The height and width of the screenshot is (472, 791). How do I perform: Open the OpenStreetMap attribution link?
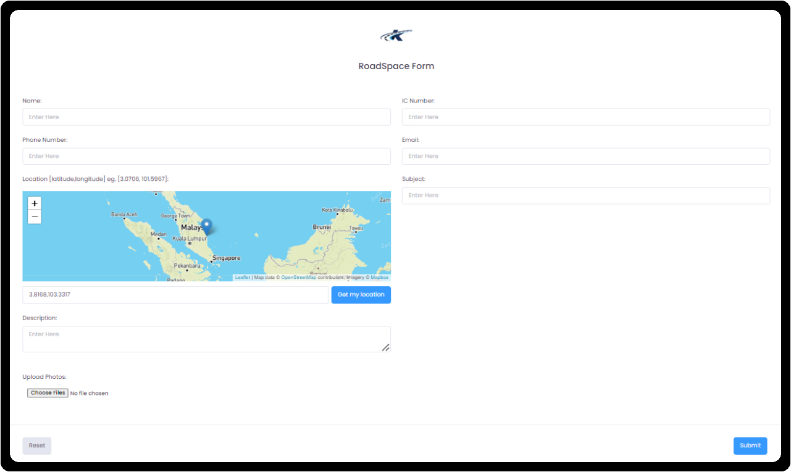[x=298, y=278]
